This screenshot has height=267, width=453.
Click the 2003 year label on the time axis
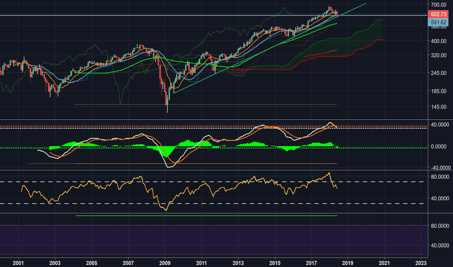tap(55, 263)
